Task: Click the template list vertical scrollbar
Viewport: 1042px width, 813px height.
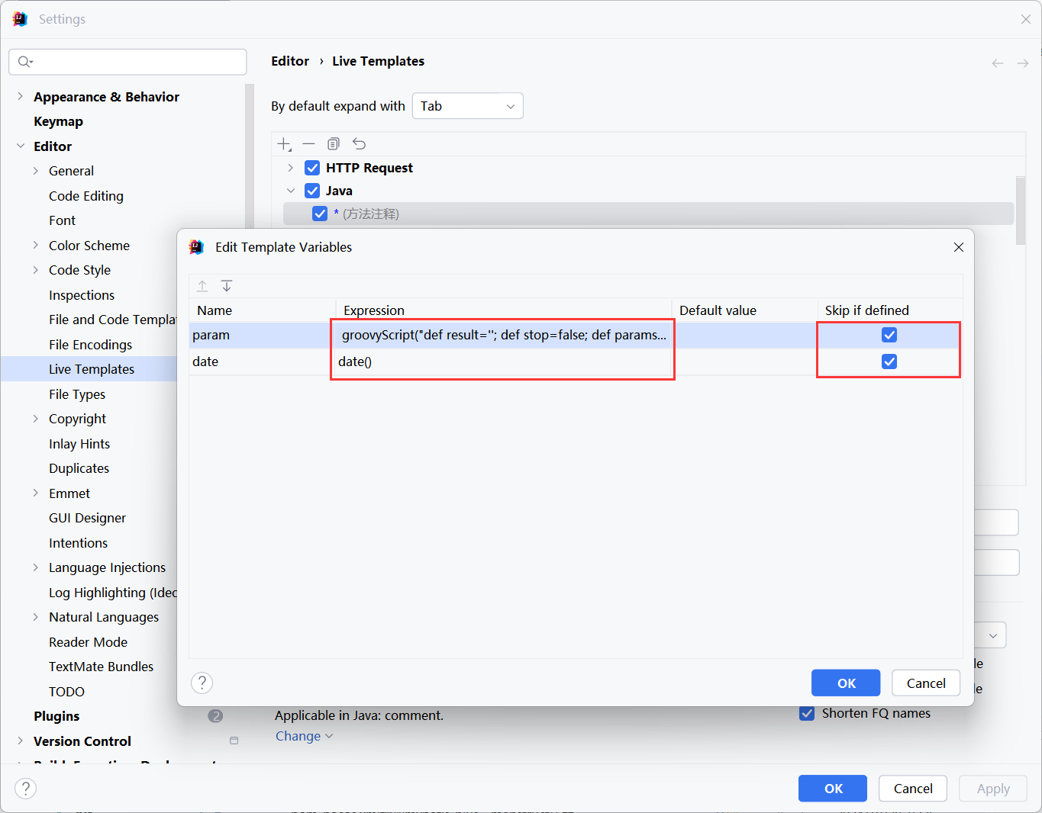Action: coord(1021,211)
